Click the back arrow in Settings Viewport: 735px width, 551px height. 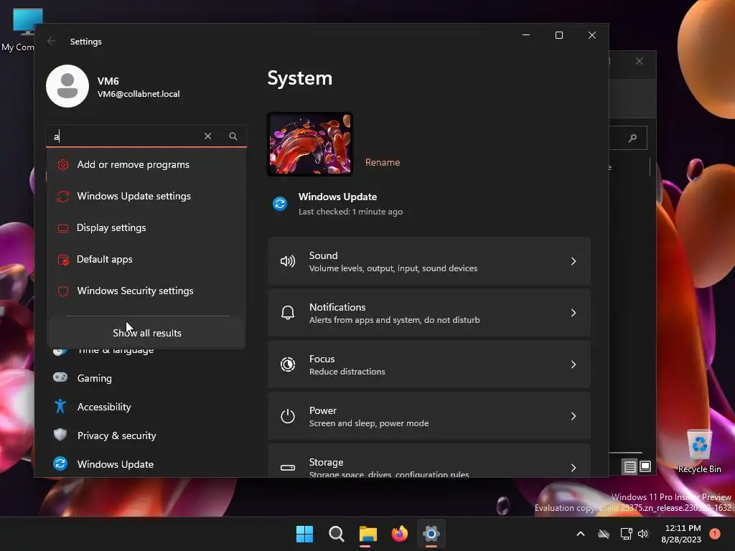(x=52, y=41)
